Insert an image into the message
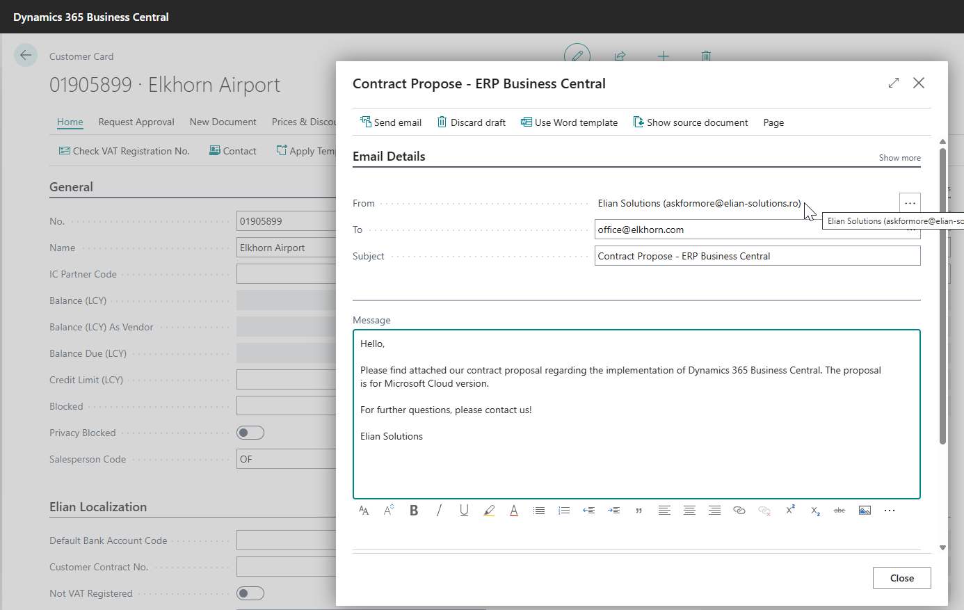Screen dimensions: 964x610 (x=865, y=511)
